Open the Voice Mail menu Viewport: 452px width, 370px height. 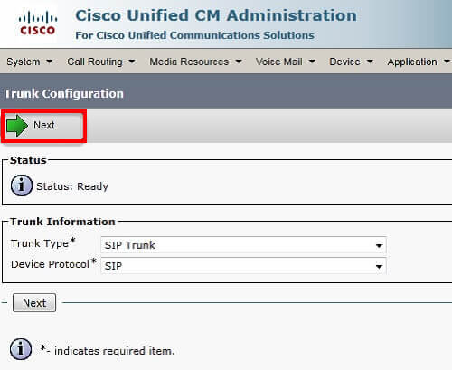pos(286,62)
